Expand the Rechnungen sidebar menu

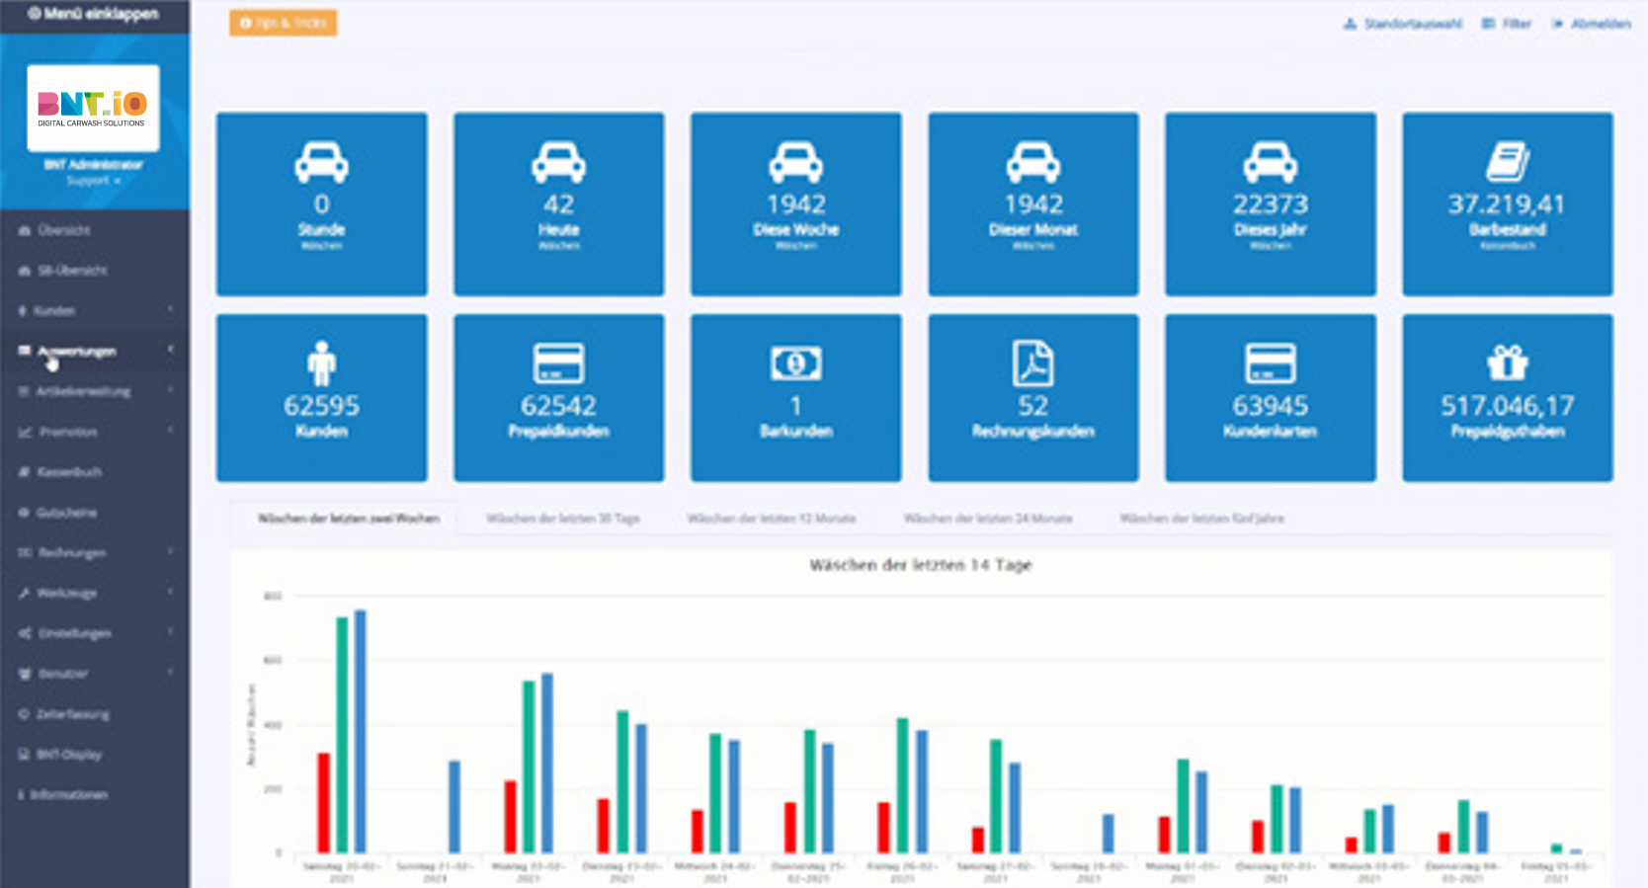tap(95, 552)
